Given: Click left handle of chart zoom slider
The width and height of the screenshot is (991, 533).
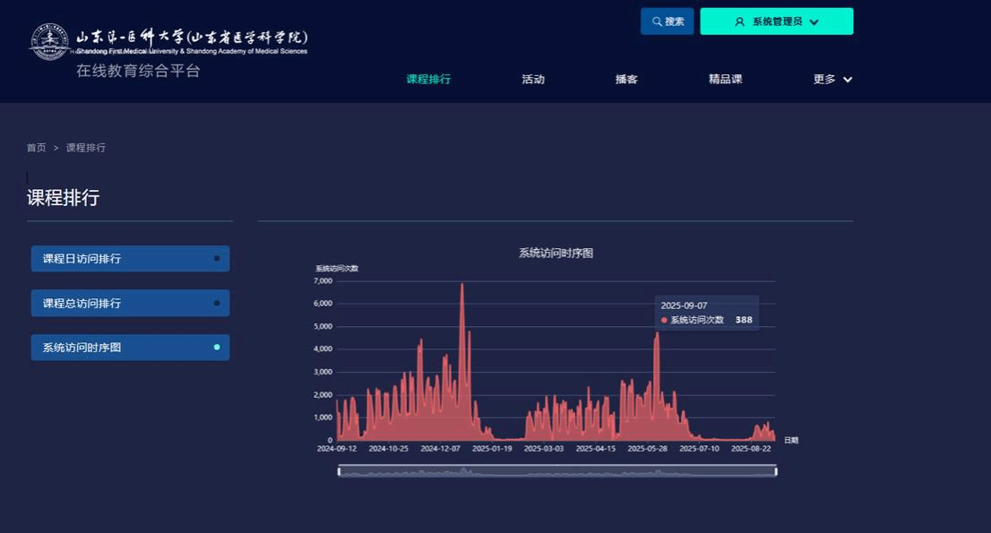Looking at the screenshot, I should (x=339, y=471).
